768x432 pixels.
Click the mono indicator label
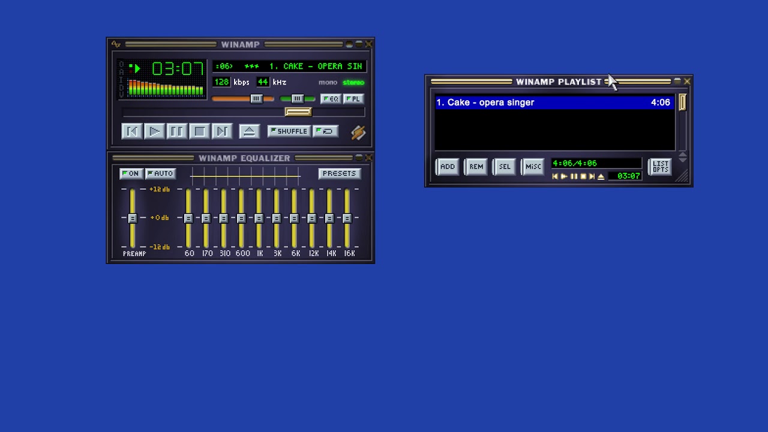pyautogui.click(x=328, y=82)
